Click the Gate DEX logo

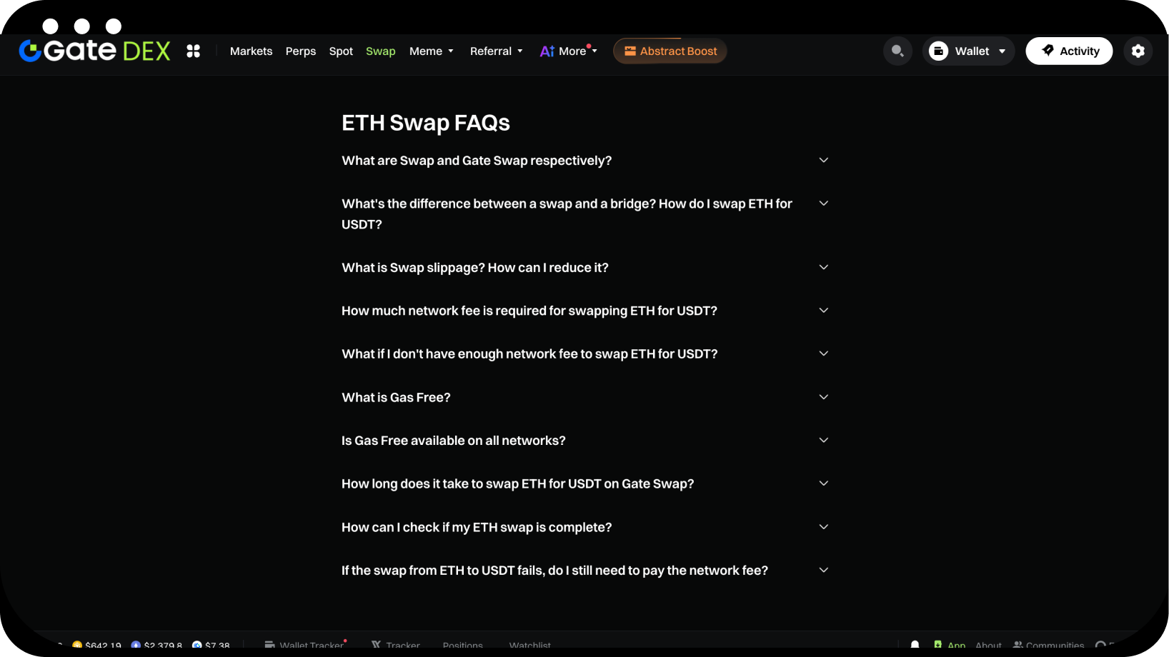[x=94, y=51]
